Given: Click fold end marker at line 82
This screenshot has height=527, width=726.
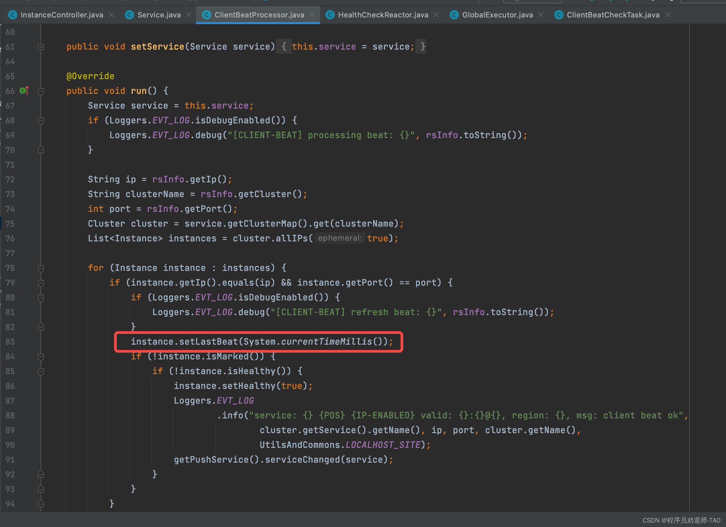Looking at the screenshot, I should tap(41, 327).
